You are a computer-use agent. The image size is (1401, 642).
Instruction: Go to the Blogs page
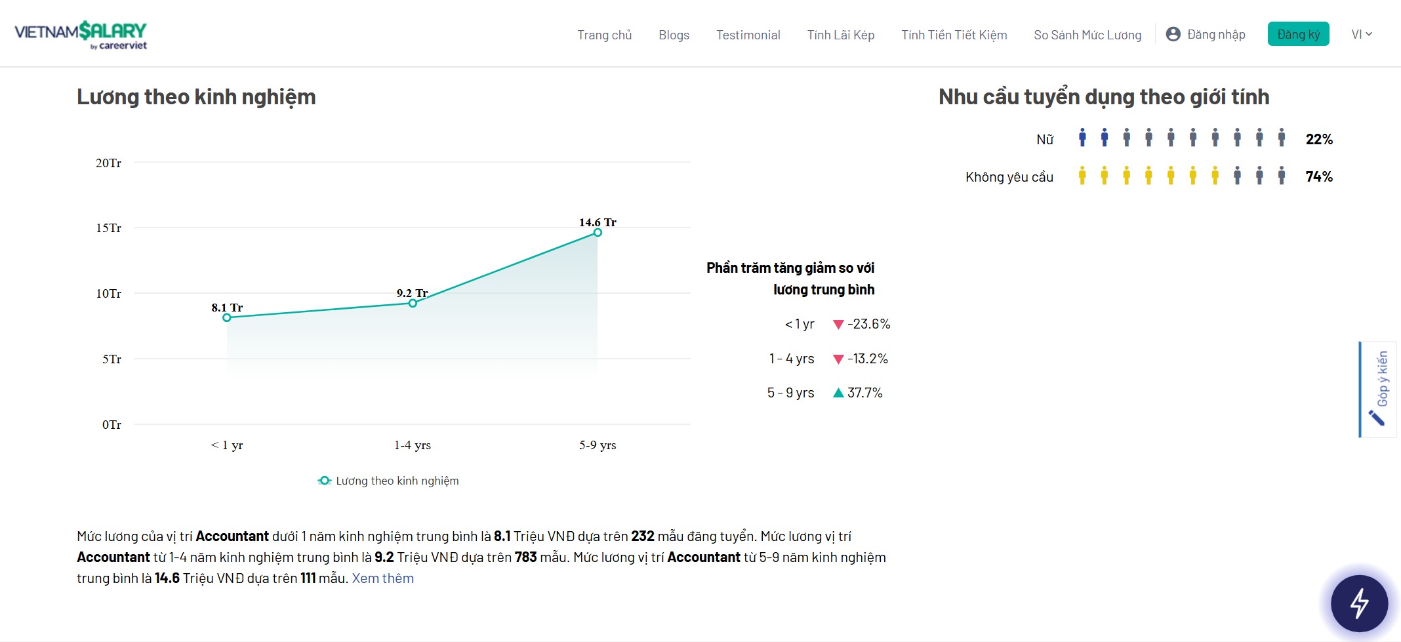tap(674, 35)
